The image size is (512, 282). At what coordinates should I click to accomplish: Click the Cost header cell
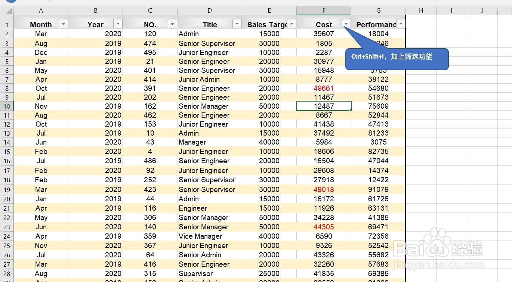324,22
